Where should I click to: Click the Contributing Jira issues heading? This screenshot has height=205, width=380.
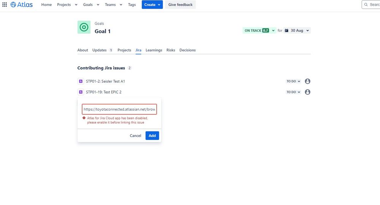pos(101,68)
